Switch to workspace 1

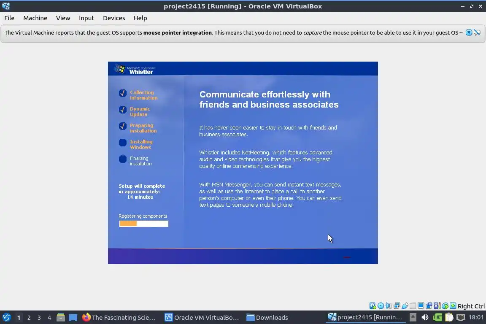[19, 318]
